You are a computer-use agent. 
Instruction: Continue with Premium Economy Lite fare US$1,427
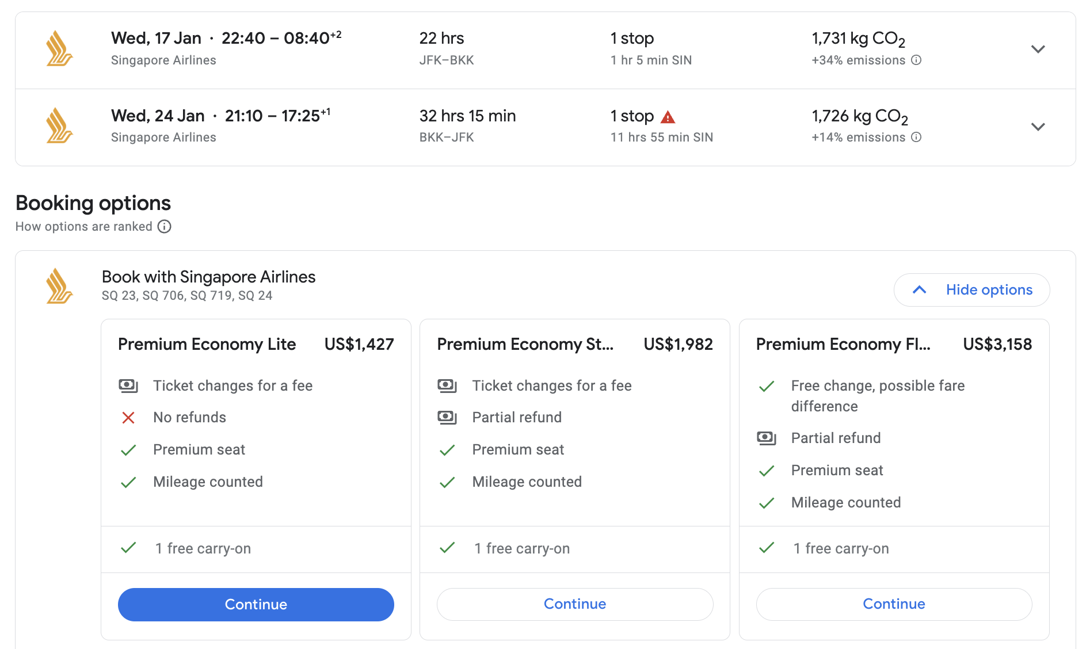click(x=256, y=604)
